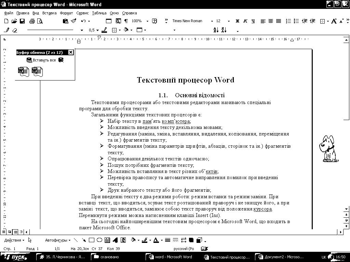Grow font size with large A

click(x=334, y=21)
